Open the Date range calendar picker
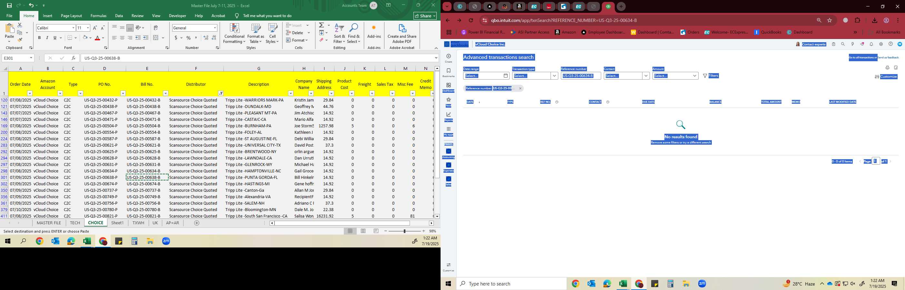Screen dimensions: 905x290 505,76
